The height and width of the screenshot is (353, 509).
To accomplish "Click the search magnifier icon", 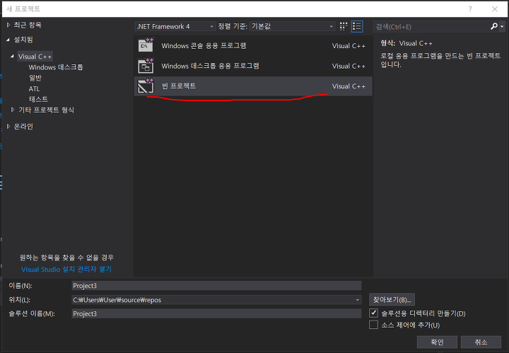I will [x=493, y=26].
